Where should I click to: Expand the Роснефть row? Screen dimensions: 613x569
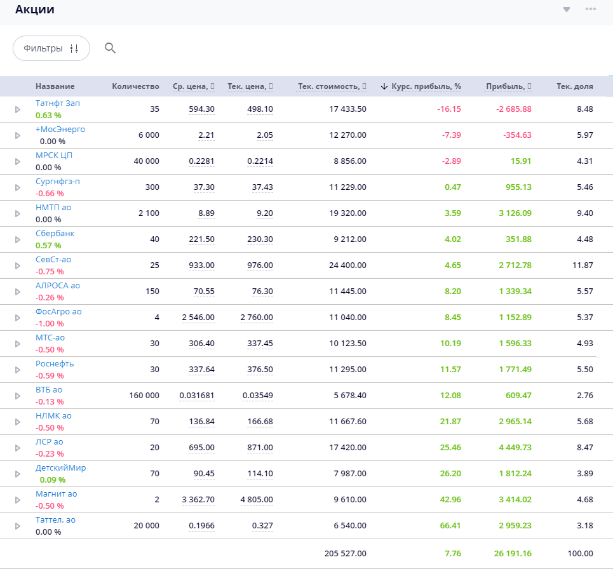[18, 370]
